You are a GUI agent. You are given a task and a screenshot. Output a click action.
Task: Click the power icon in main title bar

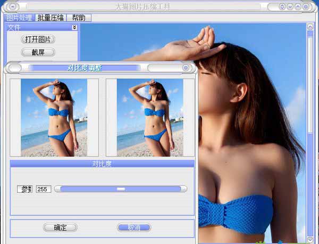pos(306,7)
